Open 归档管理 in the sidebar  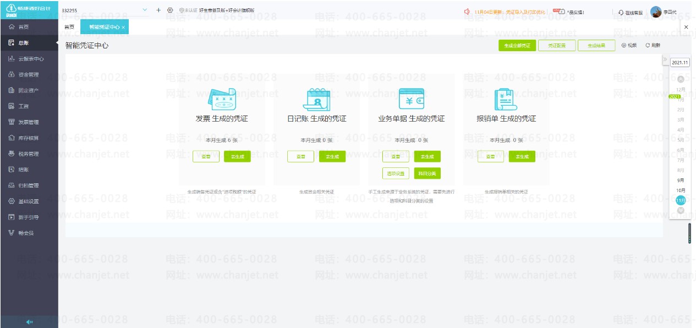click(29, 185)
